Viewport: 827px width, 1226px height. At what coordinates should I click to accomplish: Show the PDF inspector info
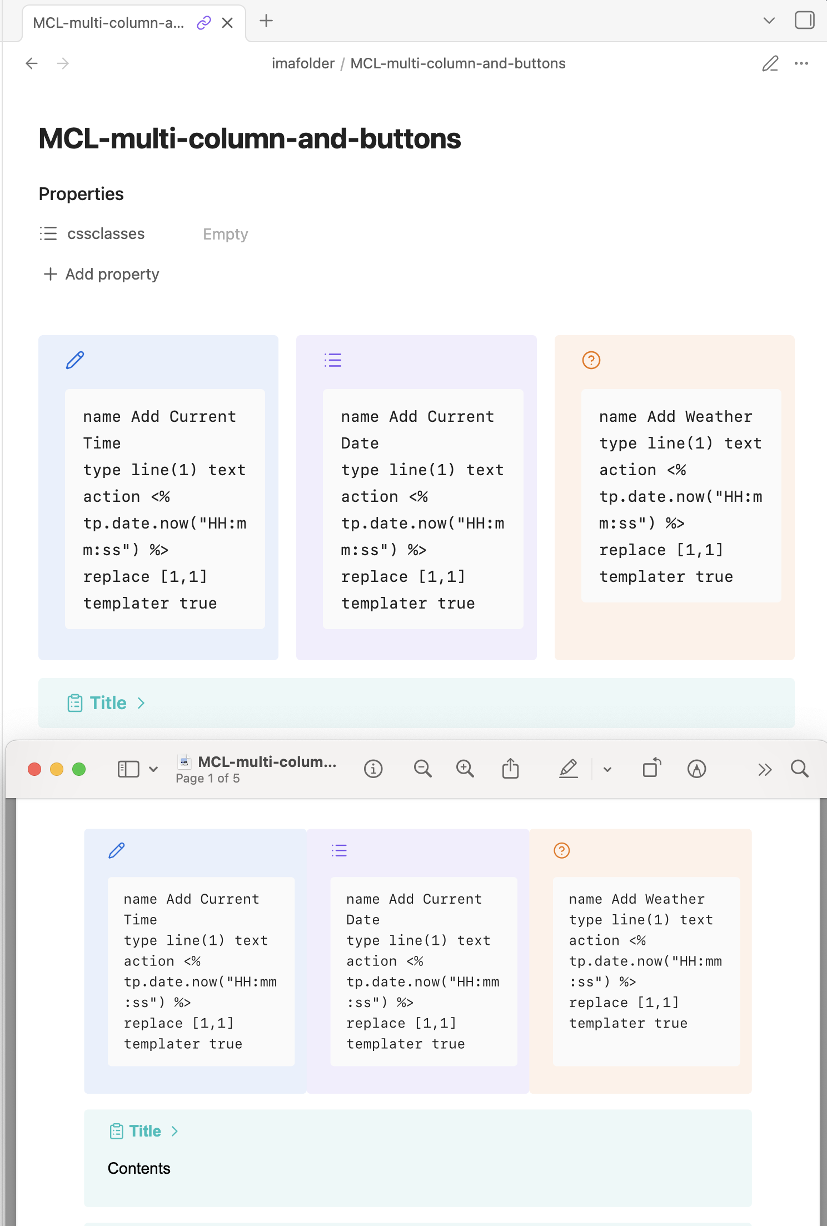373,769
